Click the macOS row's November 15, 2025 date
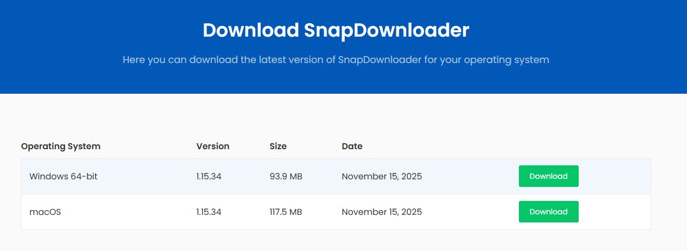This screenshot has height=251, width=687. [381, 212]
